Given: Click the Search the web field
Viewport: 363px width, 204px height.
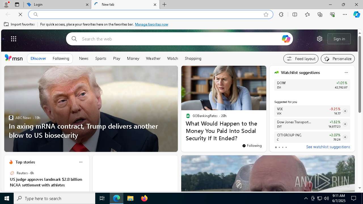Looking at the screenshot, I should click(x=179, y=39).
